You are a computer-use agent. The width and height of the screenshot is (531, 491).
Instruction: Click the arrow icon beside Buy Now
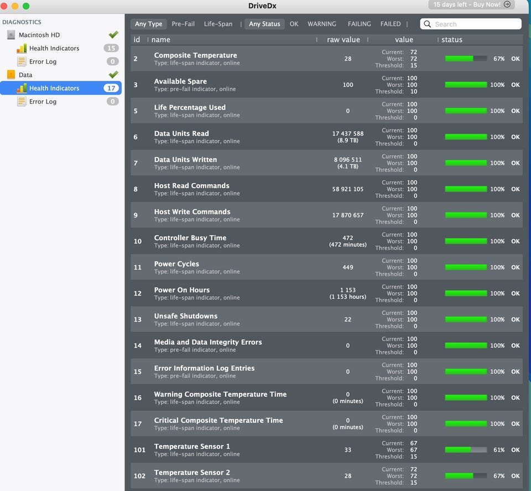click(507, 4)
